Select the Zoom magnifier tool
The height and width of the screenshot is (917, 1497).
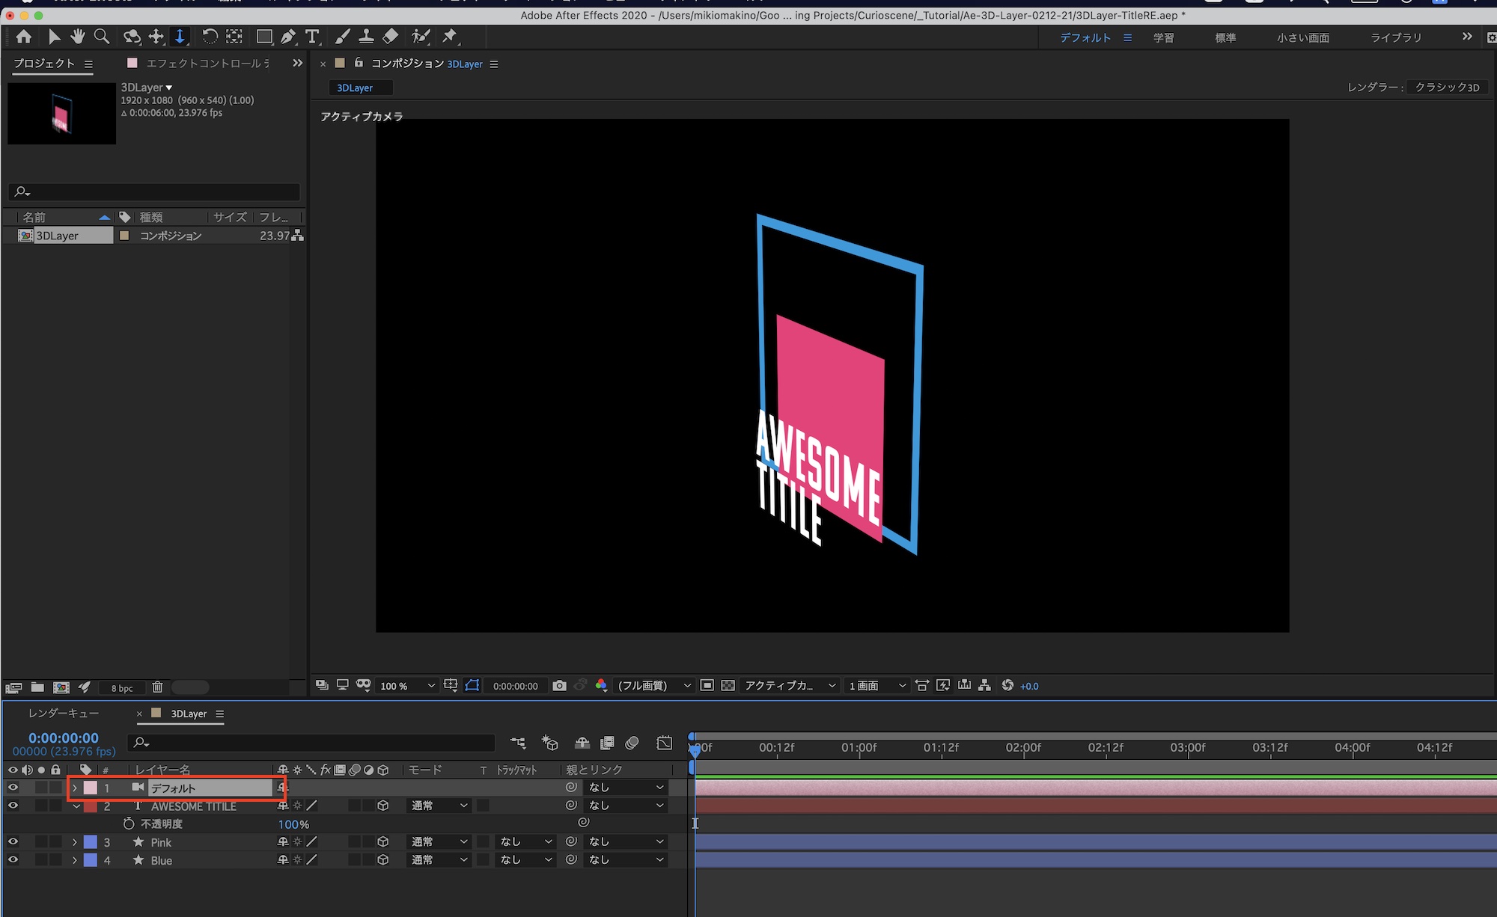(102, 37)
